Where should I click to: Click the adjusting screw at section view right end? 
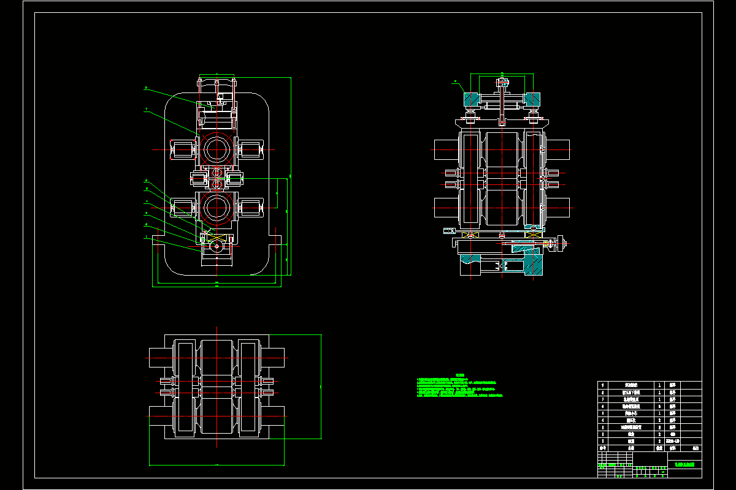557,244
